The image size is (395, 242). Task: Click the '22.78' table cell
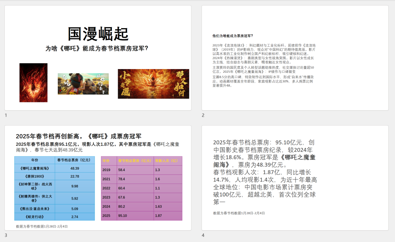[75, 177]
